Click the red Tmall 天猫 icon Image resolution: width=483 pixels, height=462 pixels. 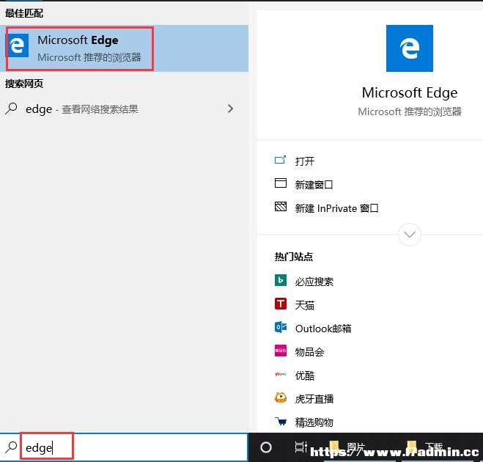coord(280,304)
